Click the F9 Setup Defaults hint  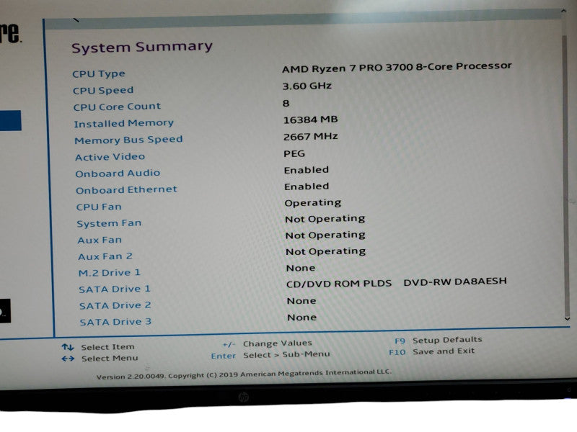pyautogui.click(x=439, y=340)
